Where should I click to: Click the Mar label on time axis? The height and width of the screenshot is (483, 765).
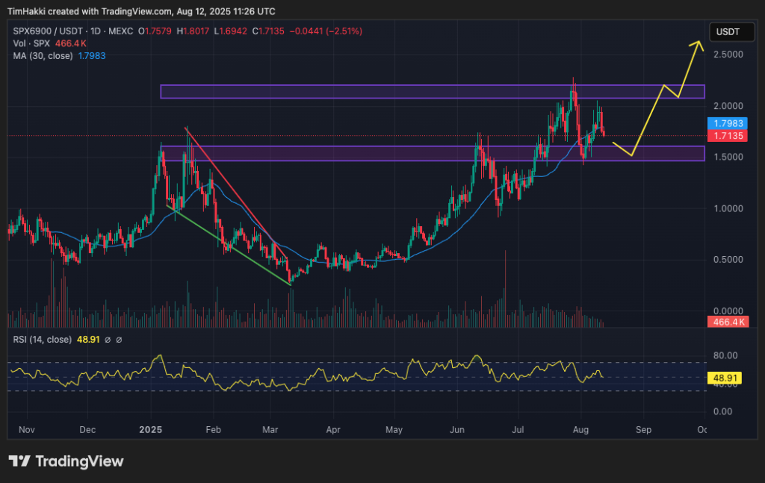click(x=270, y=430)
